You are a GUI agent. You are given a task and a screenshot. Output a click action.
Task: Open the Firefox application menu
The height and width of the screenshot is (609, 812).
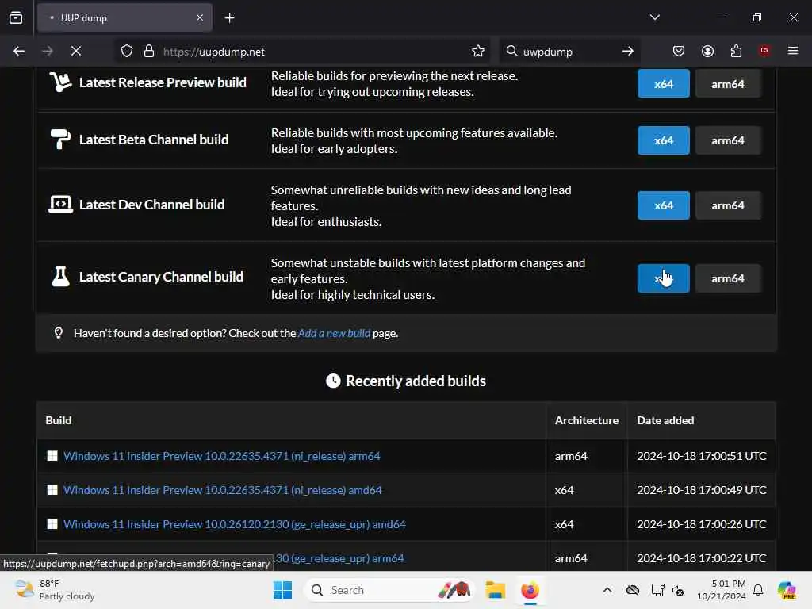tap(793, 51)
